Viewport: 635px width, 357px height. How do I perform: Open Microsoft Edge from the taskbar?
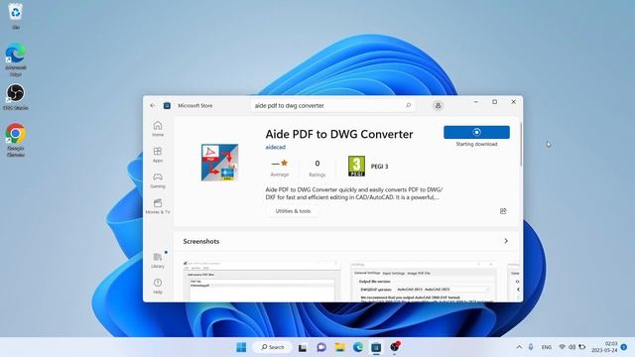point(358,347)
